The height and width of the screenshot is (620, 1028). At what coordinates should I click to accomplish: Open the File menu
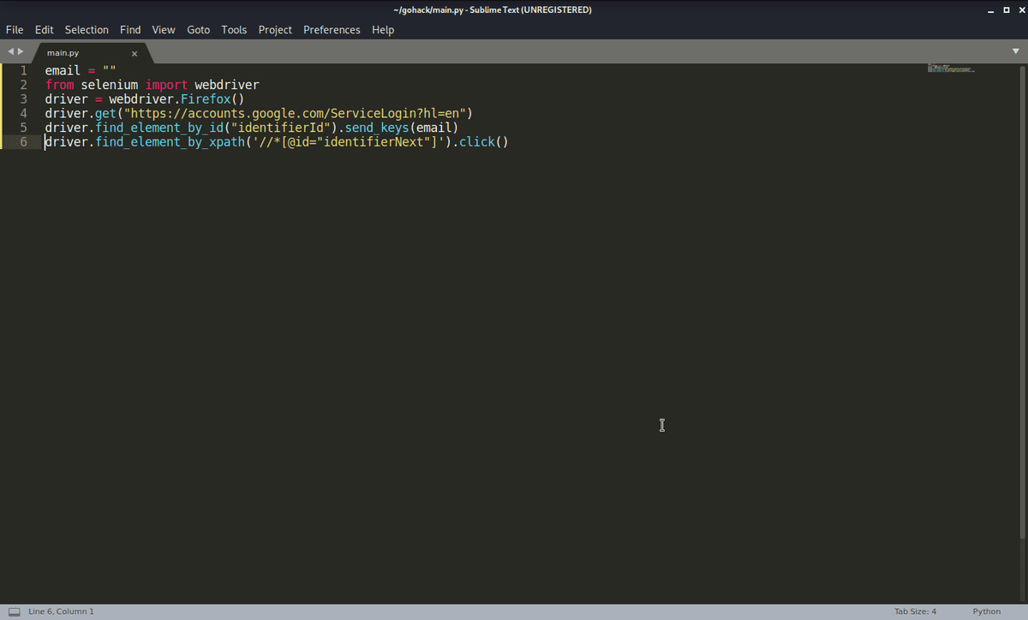[x=15, y=29]
